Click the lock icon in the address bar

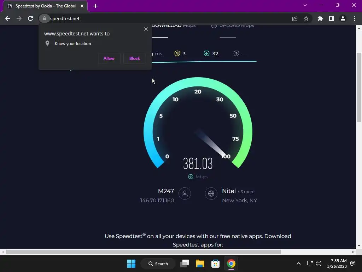tap(45, 18)
